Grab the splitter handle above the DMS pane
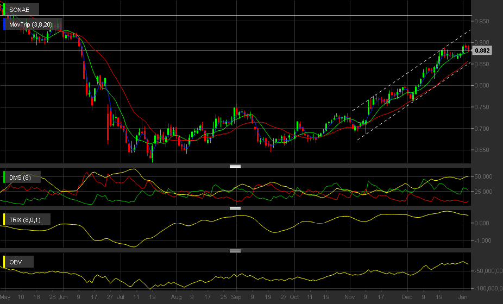Screen dimensions: 503x304 pyautogui.click(x=235, y=166)
